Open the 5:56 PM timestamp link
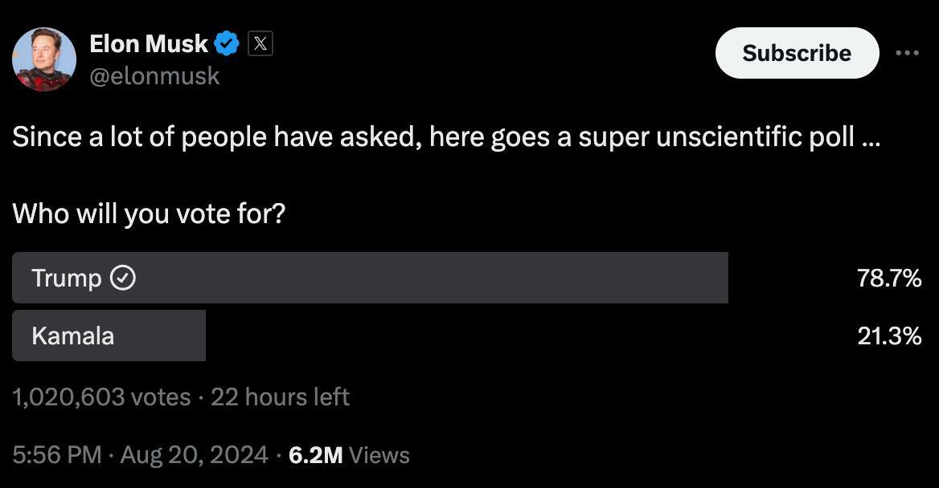 (x=57, y=455)
